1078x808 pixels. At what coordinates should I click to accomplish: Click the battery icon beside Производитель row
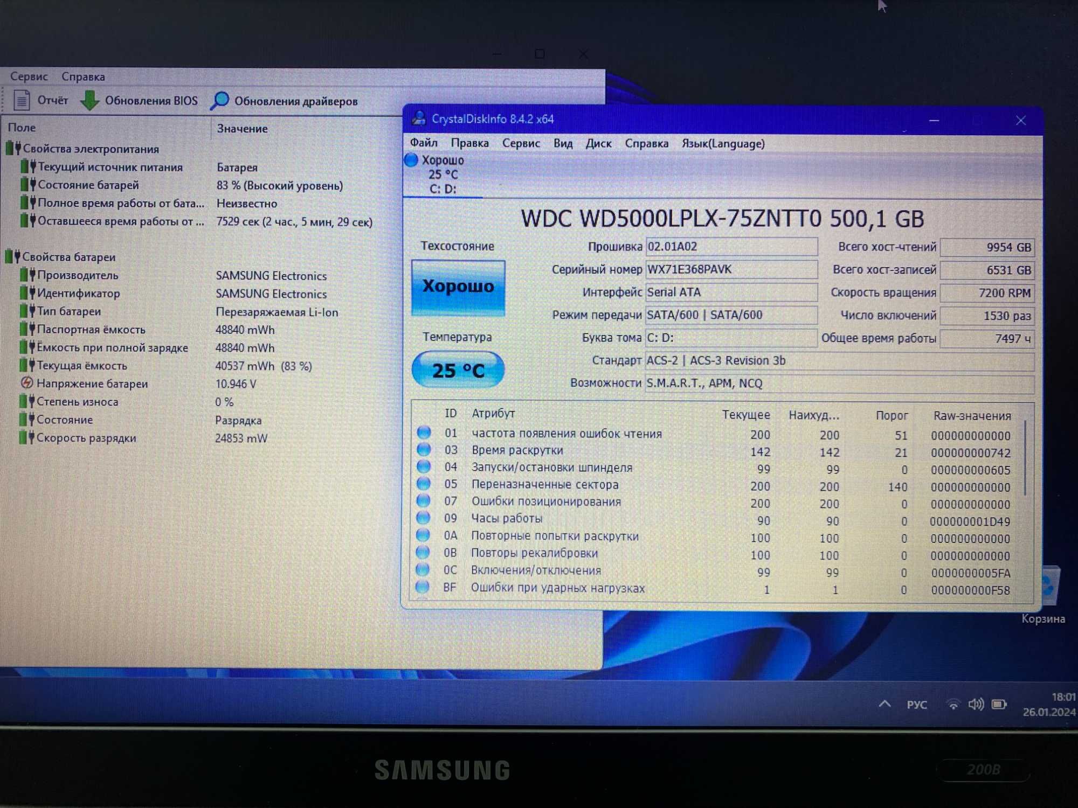27,275
